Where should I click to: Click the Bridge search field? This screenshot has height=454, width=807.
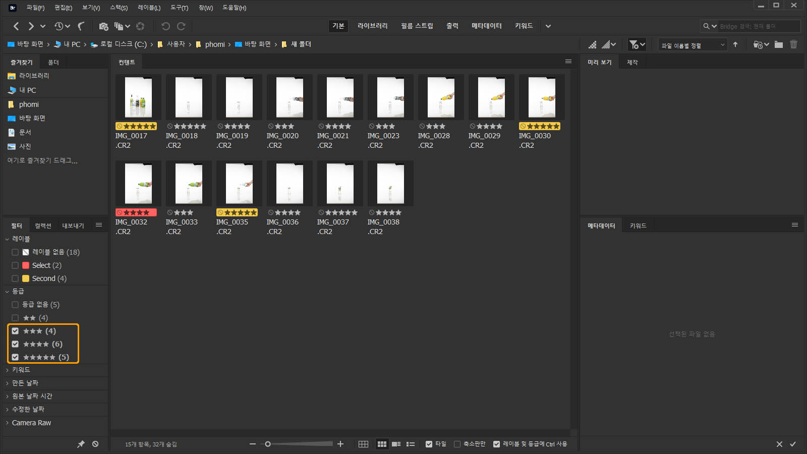tap(759, 26)
